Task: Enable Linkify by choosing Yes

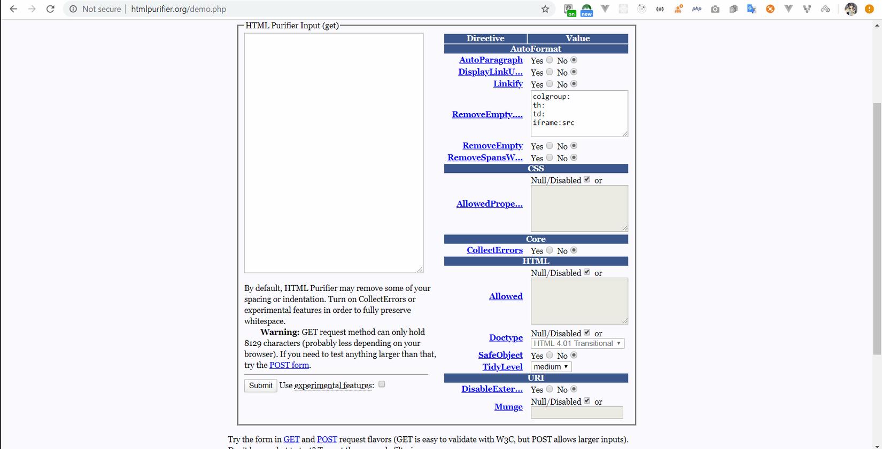Action: coord(550,84)
